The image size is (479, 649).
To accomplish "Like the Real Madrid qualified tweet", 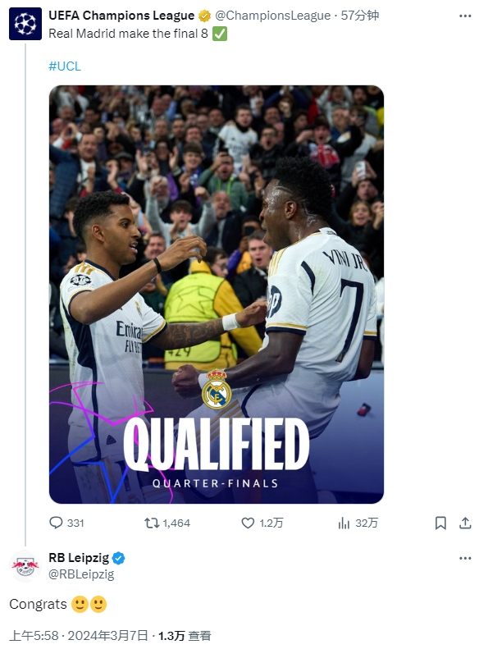I will pyautogui.click(x=248, y=523).
